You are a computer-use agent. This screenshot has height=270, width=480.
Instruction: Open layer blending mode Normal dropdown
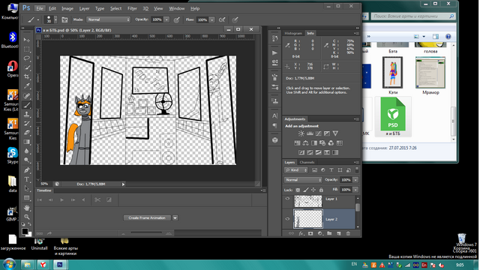tap(303, 180)
